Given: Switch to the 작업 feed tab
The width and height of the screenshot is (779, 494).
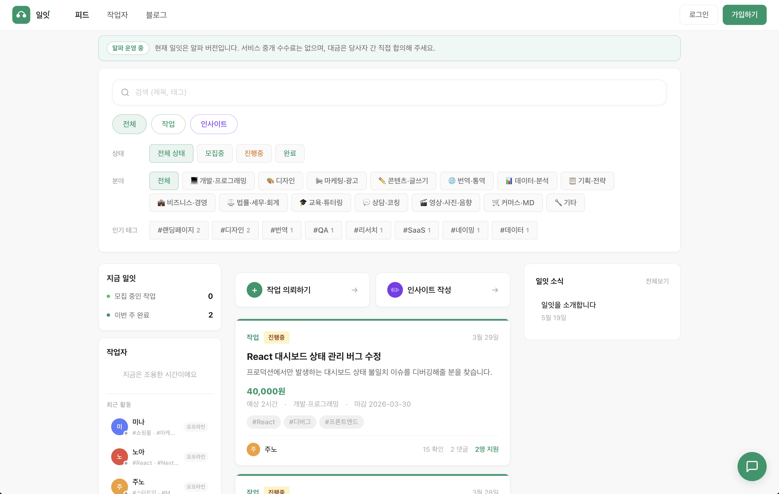Looking at the screenshot, I should (x=168, y=124).
